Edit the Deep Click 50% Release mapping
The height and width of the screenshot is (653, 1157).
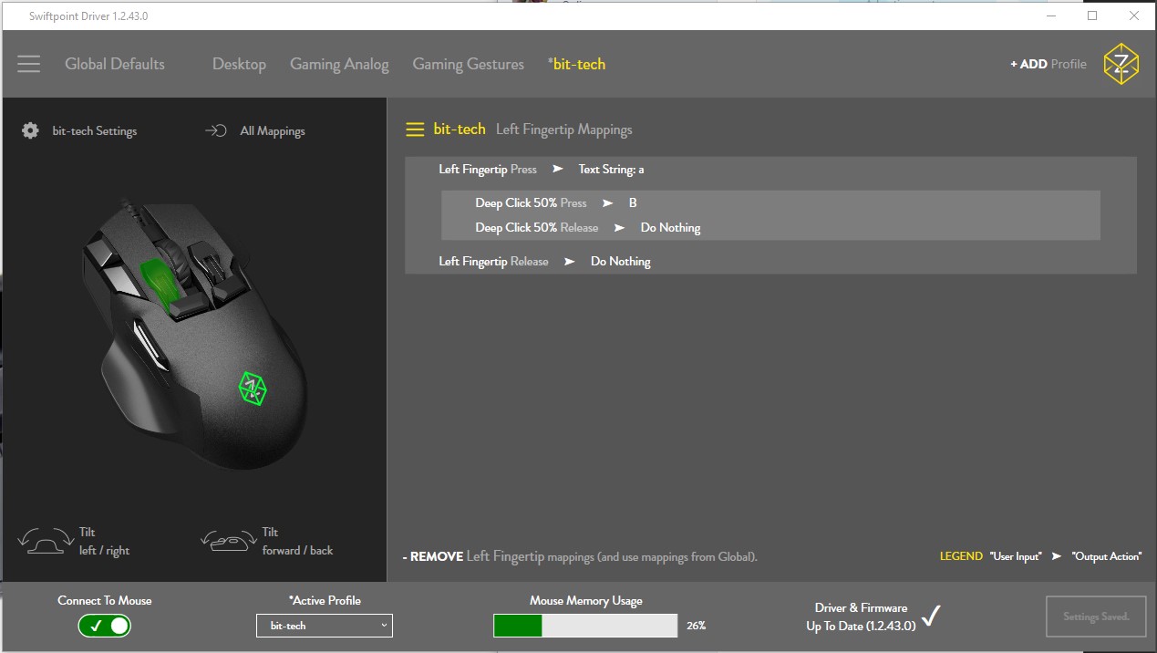click(770, 228)
